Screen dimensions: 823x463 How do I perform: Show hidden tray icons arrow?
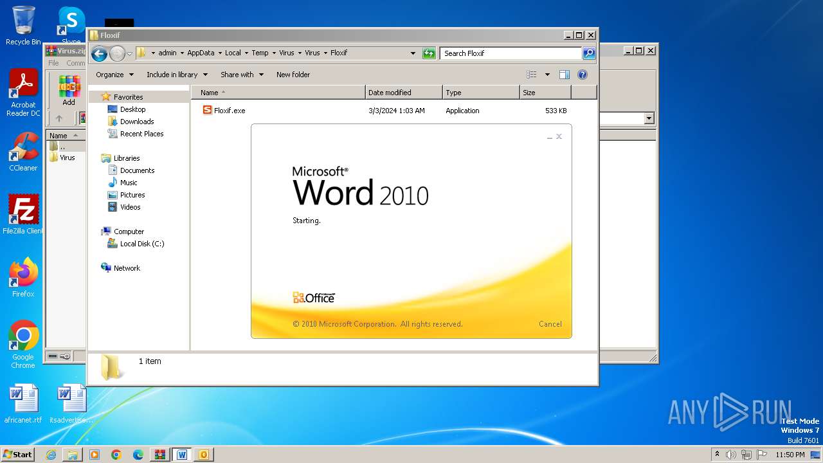[717, 454]
